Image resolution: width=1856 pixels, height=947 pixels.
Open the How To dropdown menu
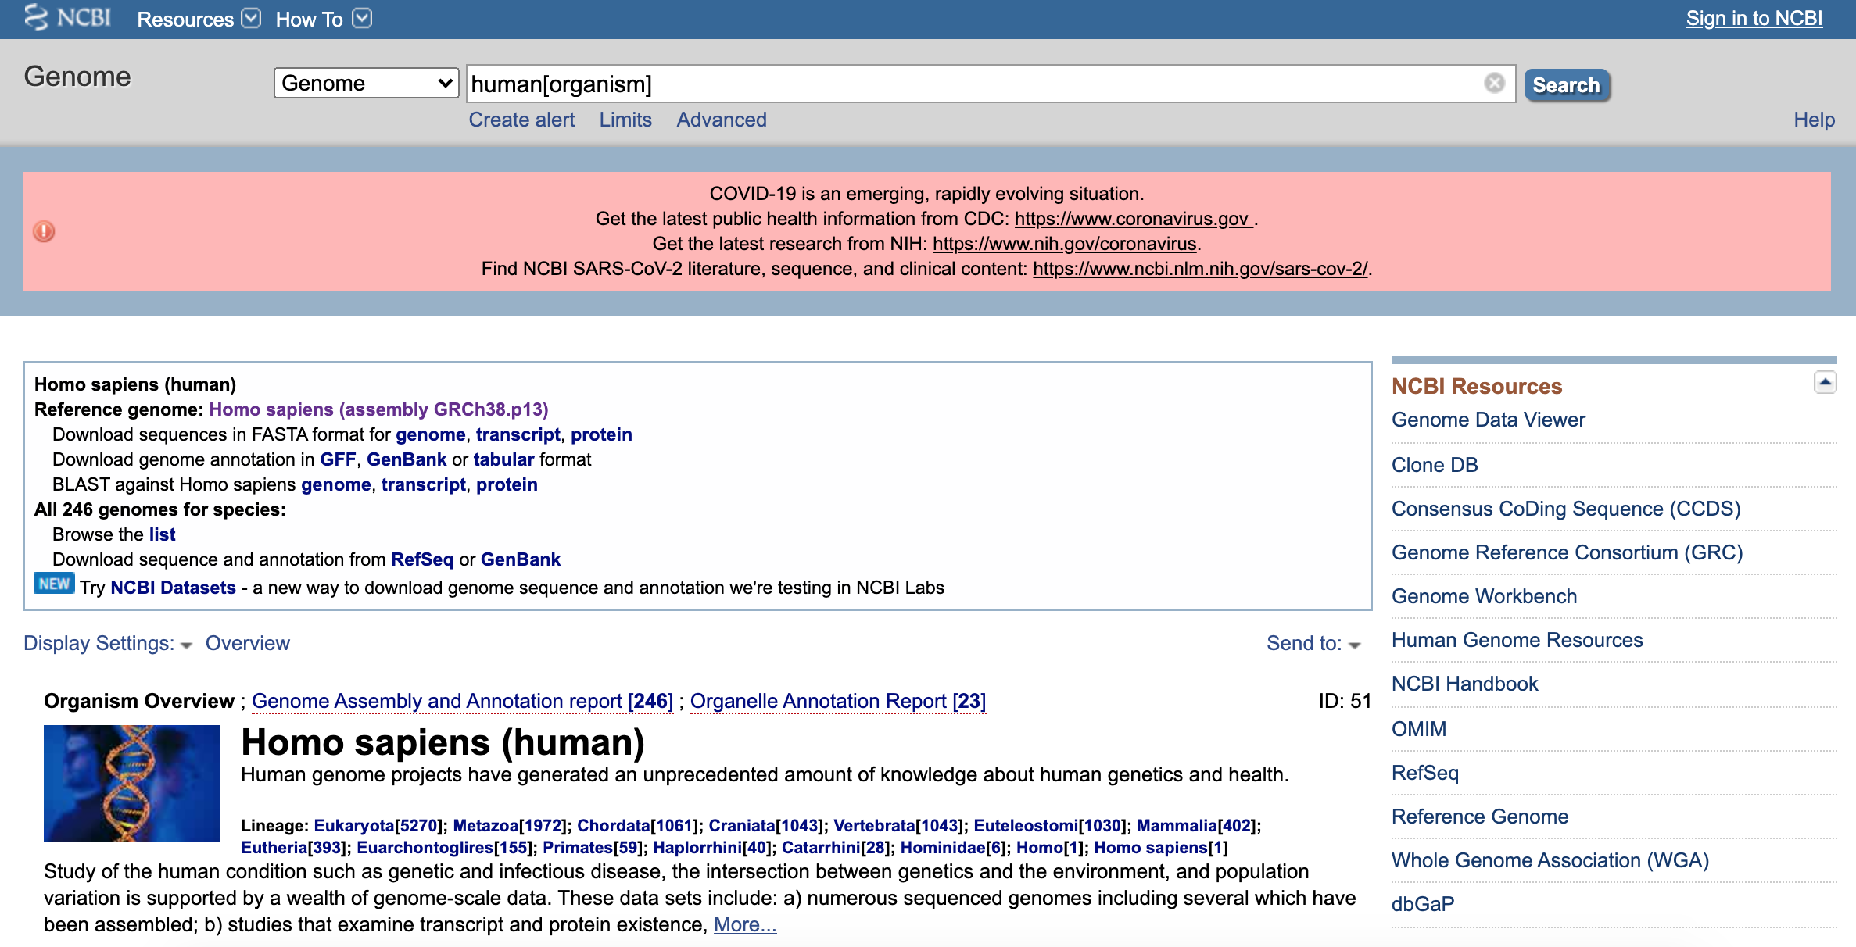[x=323, y=19]
